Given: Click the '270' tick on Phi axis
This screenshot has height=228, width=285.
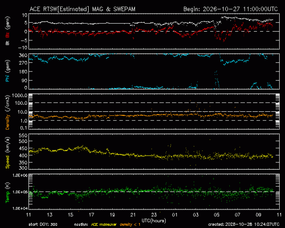Looking at the screenshot, I should 23,63.
